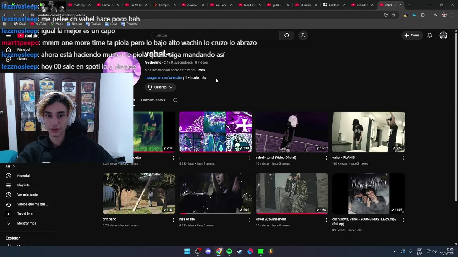Open Discord from the taskbar

click(x=208, y=251)
